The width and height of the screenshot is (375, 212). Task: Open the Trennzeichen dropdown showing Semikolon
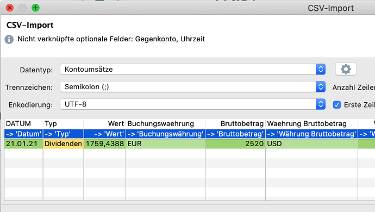coord(192,87)
